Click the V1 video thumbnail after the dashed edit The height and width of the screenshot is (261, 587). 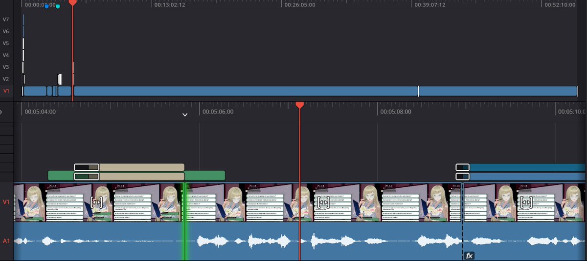click(524, 202)
